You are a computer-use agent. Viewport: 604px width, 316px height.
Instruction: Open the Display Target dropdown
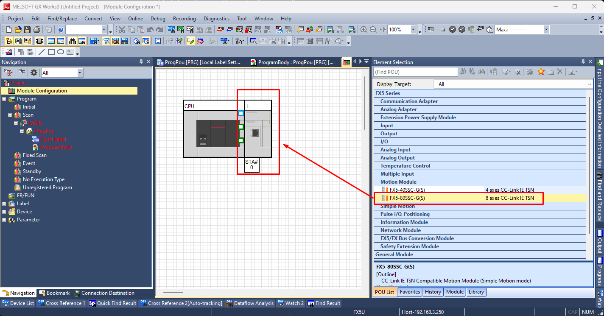589,84
